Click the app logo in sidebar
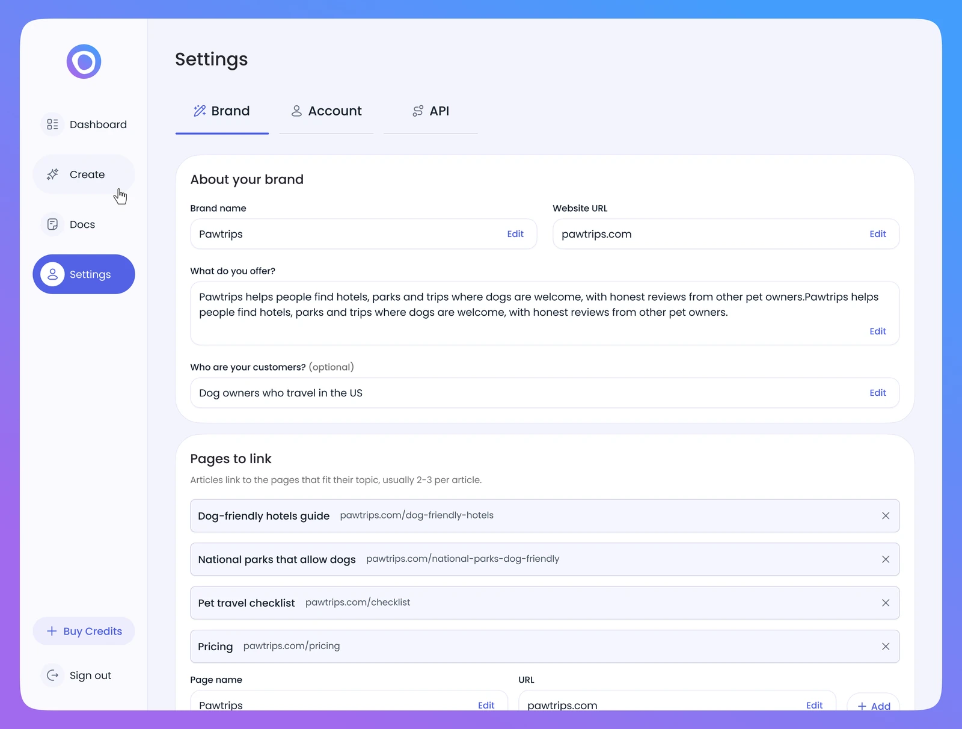This screenshot has height=729, width=962. point(84,61)
